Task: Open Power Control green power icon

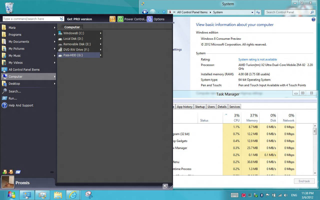Action: coord(120,19)
